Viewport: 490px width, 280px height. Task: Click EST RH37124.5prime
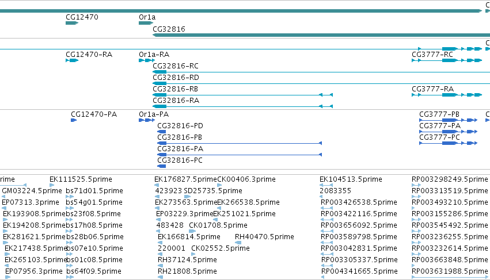click(x=187, y=260)
